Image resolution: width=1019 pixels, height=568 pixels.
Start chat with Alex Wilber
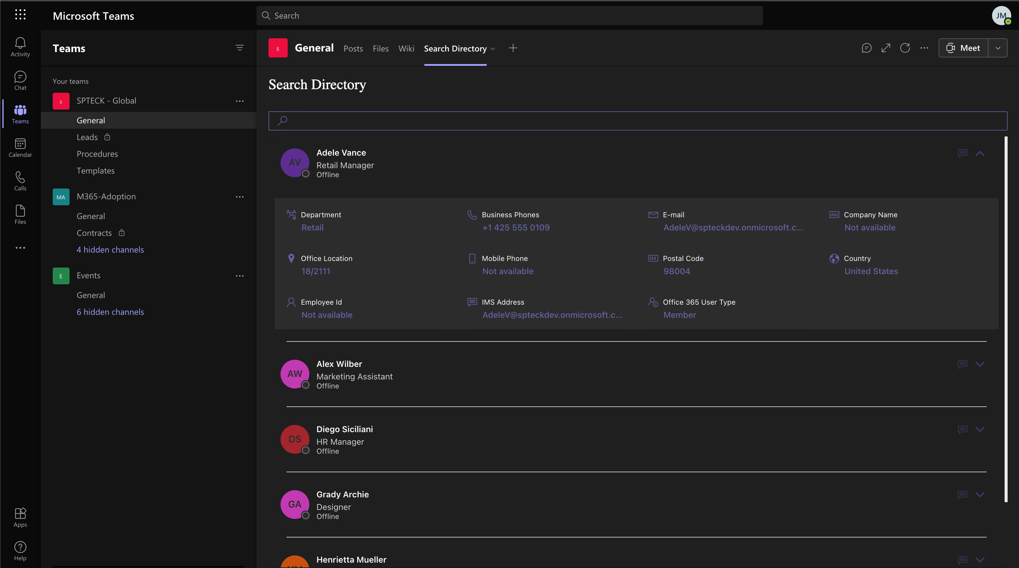pyautogui.click(x=962, y=364)
